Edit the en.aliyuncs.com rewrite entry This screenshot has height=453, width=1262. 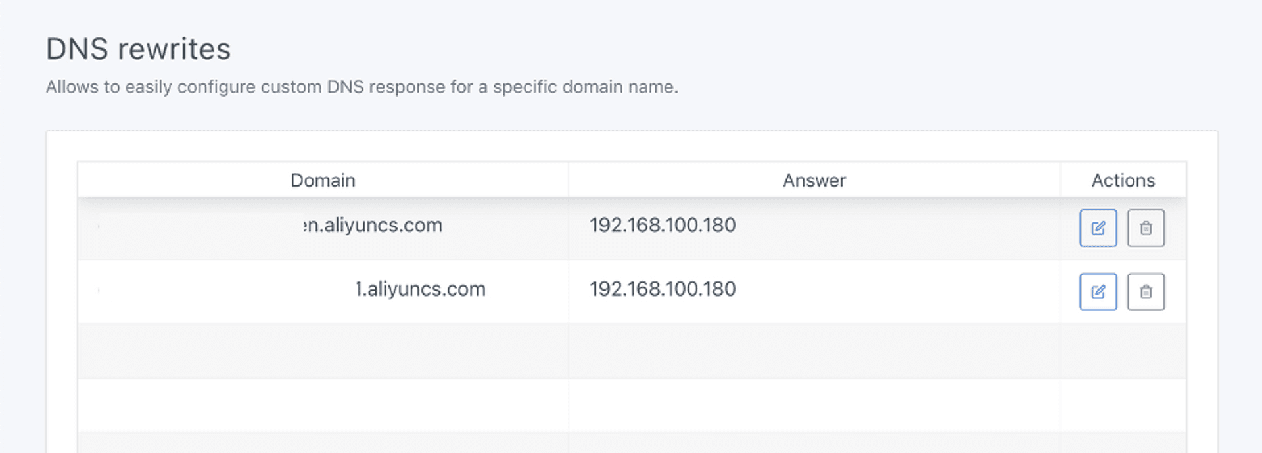pyautogui.click(x=1098, y=228)
